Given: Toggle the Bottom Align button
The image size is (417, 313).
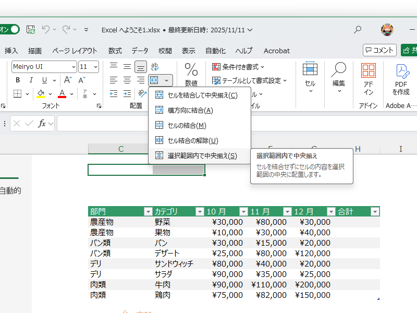Looking at the screenshot, I should click(x=141, y=67).
